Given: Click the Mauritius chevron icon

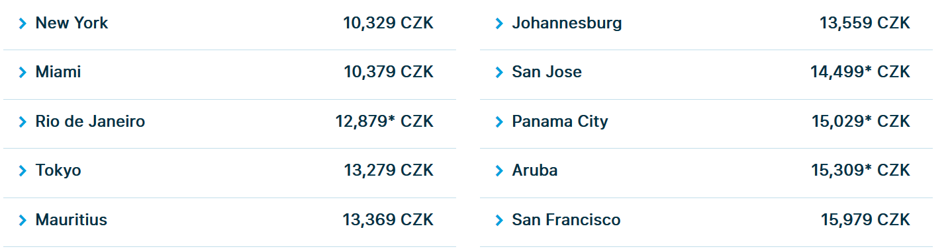Looking at the screenshot, I should [23, 221].
